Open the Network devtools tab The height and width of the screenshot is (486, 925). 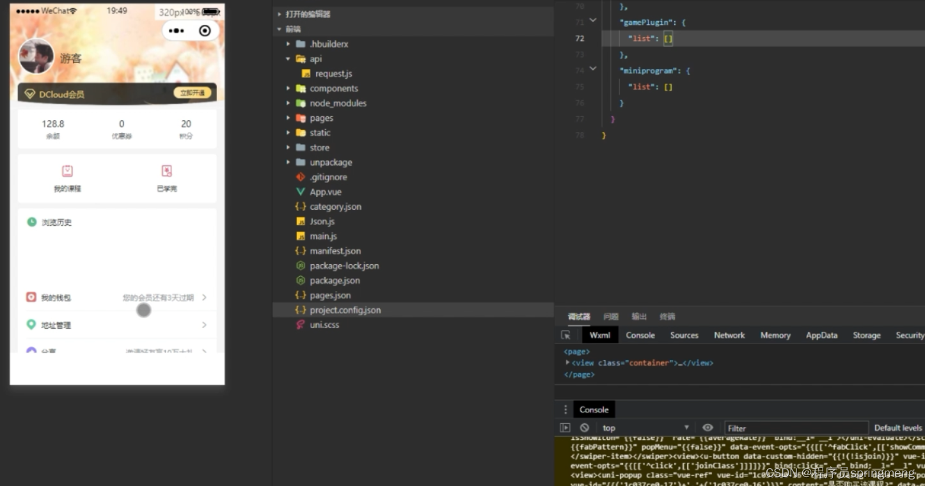(729, 335)
